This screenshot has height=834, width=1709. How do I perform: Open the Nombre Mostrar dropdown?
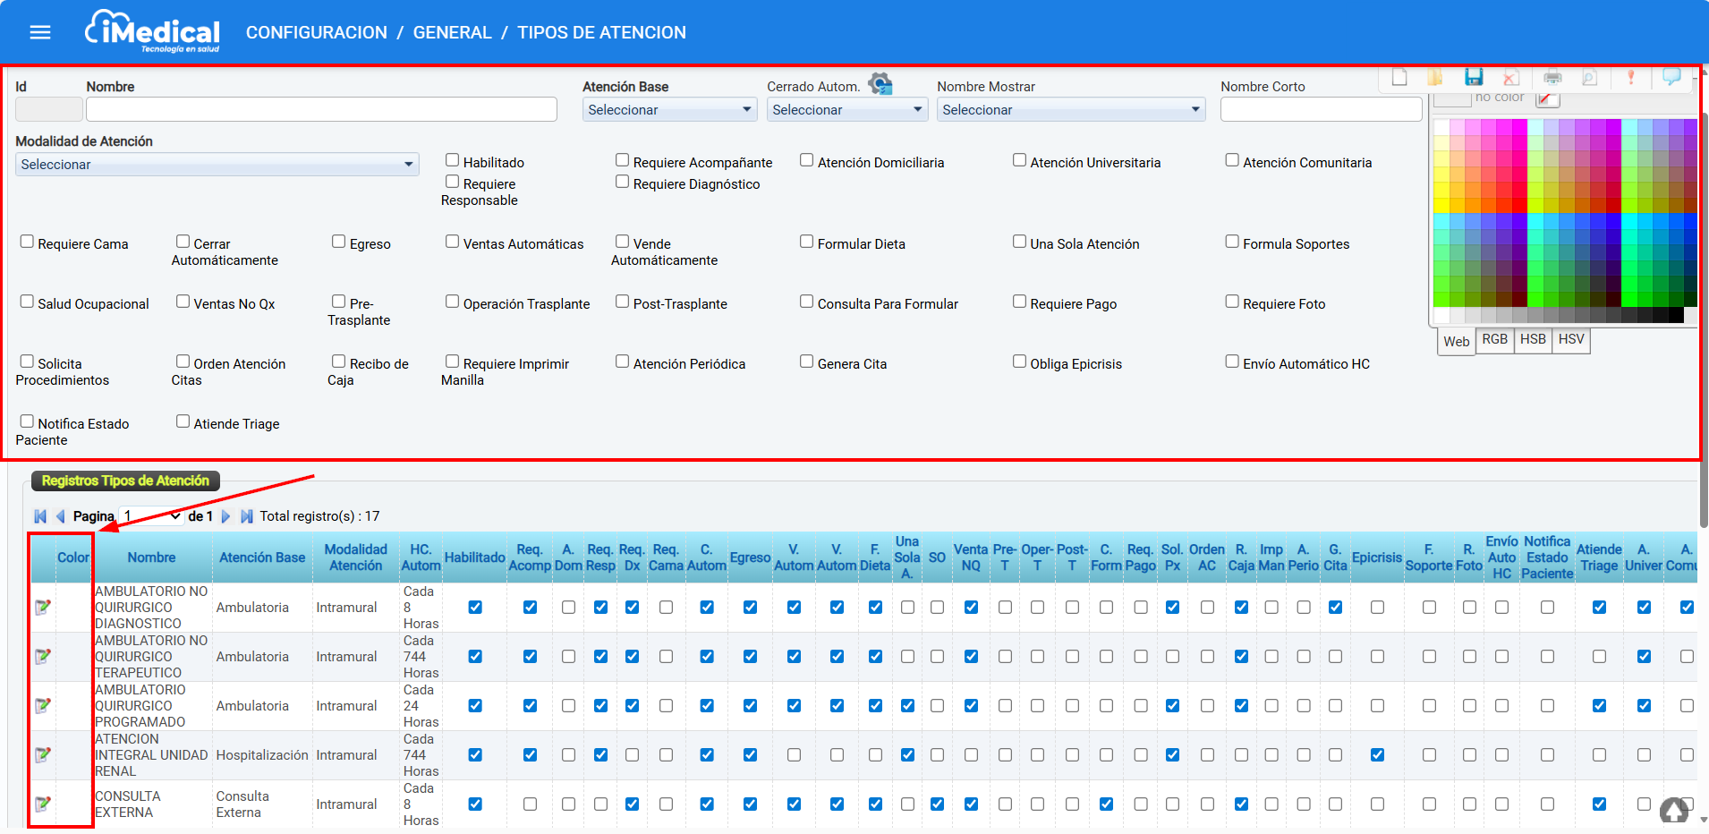[1070, 110]
